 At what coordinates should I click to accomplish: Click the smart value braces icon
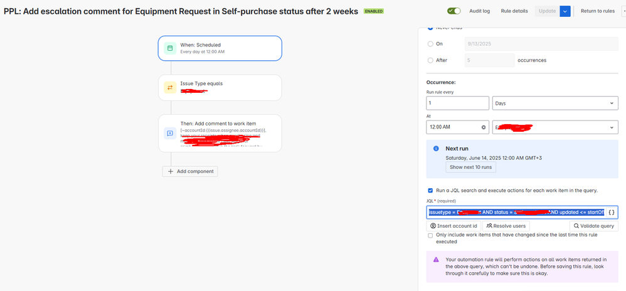[x=612, y=213]
